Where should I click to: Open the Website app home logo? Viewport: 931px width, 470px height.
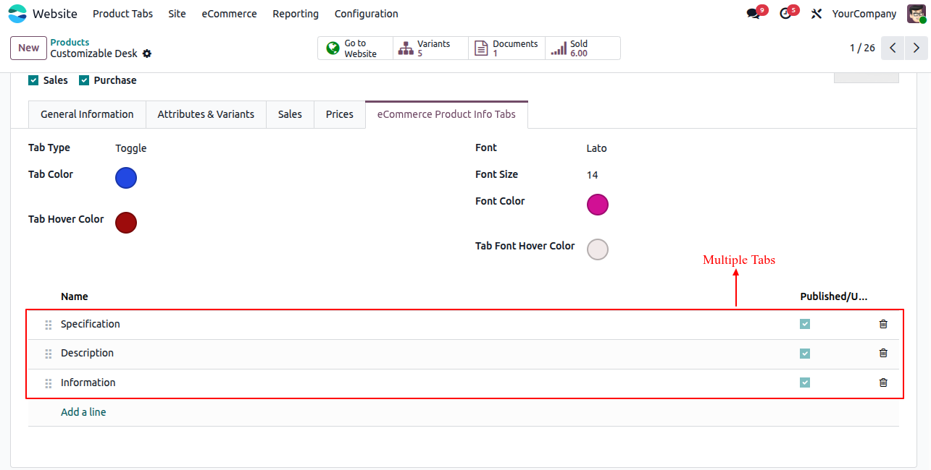pos(17,14)
